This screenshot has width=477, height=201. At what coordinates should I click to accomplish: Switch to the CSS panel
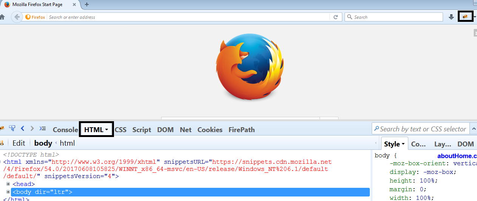[121, 130]
